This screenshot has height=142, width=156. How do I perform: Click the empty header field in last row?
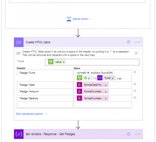[45, 105]
